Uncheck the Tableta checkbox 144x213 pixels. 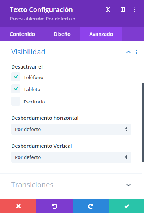click(16, 89)
